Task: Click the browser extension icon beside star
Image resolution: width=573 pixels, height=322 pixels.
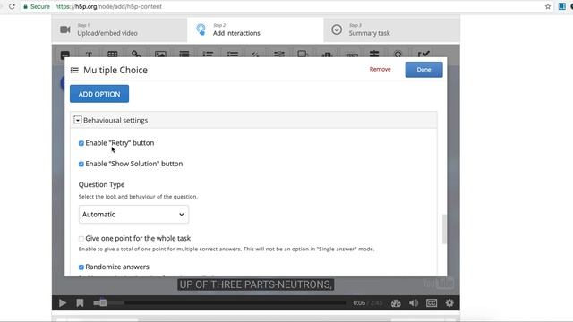Action: coord(562,6)
